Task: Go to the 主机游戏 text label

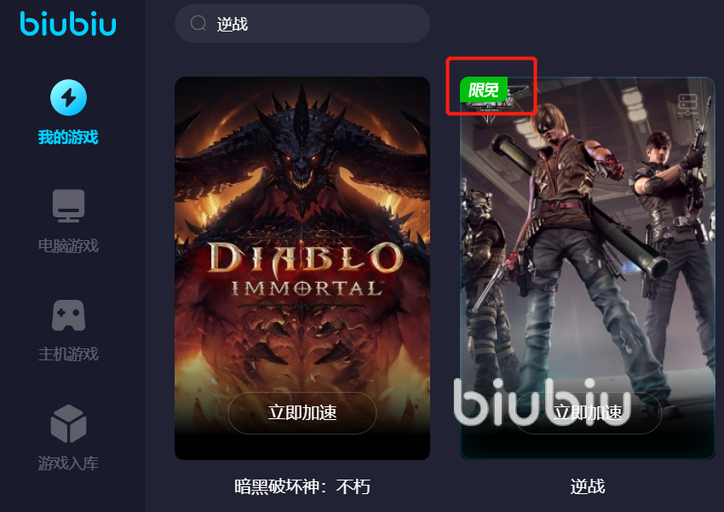Action: [x=68, y=354]
